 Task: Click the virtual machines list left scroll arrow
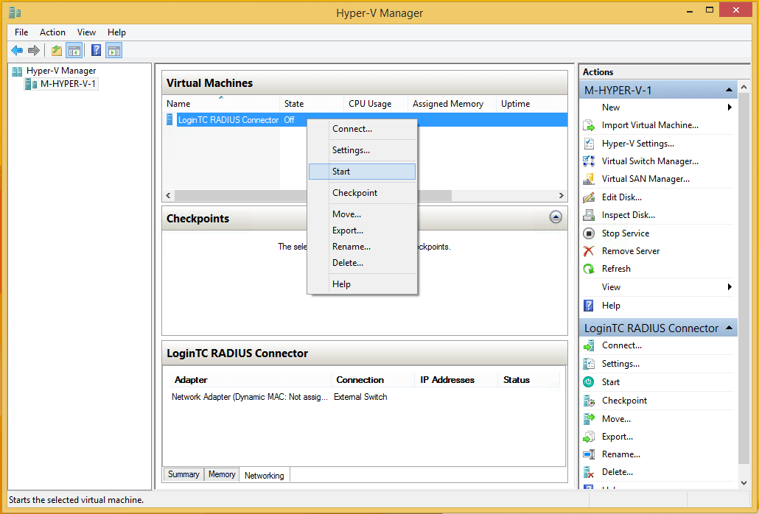coord(169,195)
